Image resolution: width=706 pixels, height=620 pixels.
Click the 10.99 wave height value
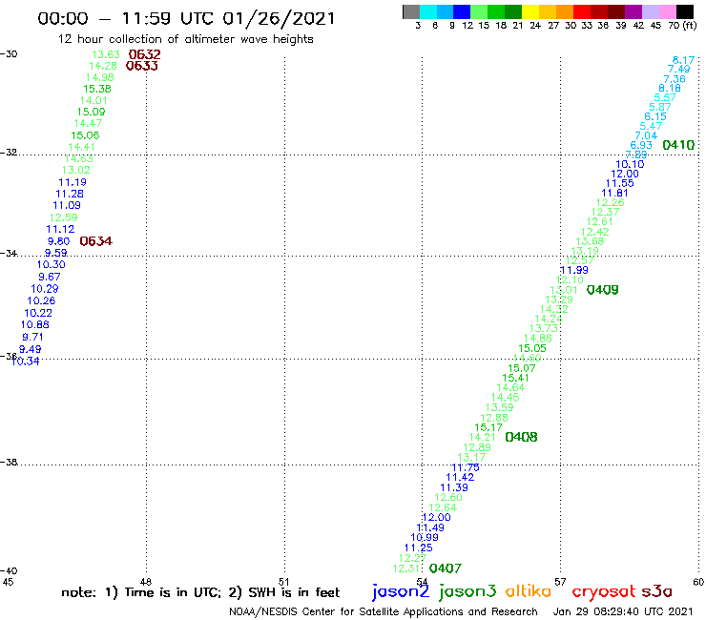425,537
